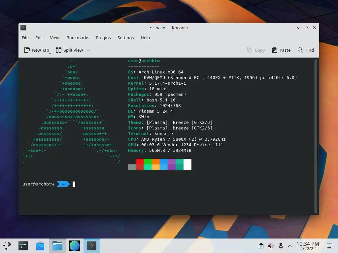Image resolution: width=338 pixels, height=253 pixels.
Task: Click the "user@archbtw" text at the prompt
Action: 38,184
